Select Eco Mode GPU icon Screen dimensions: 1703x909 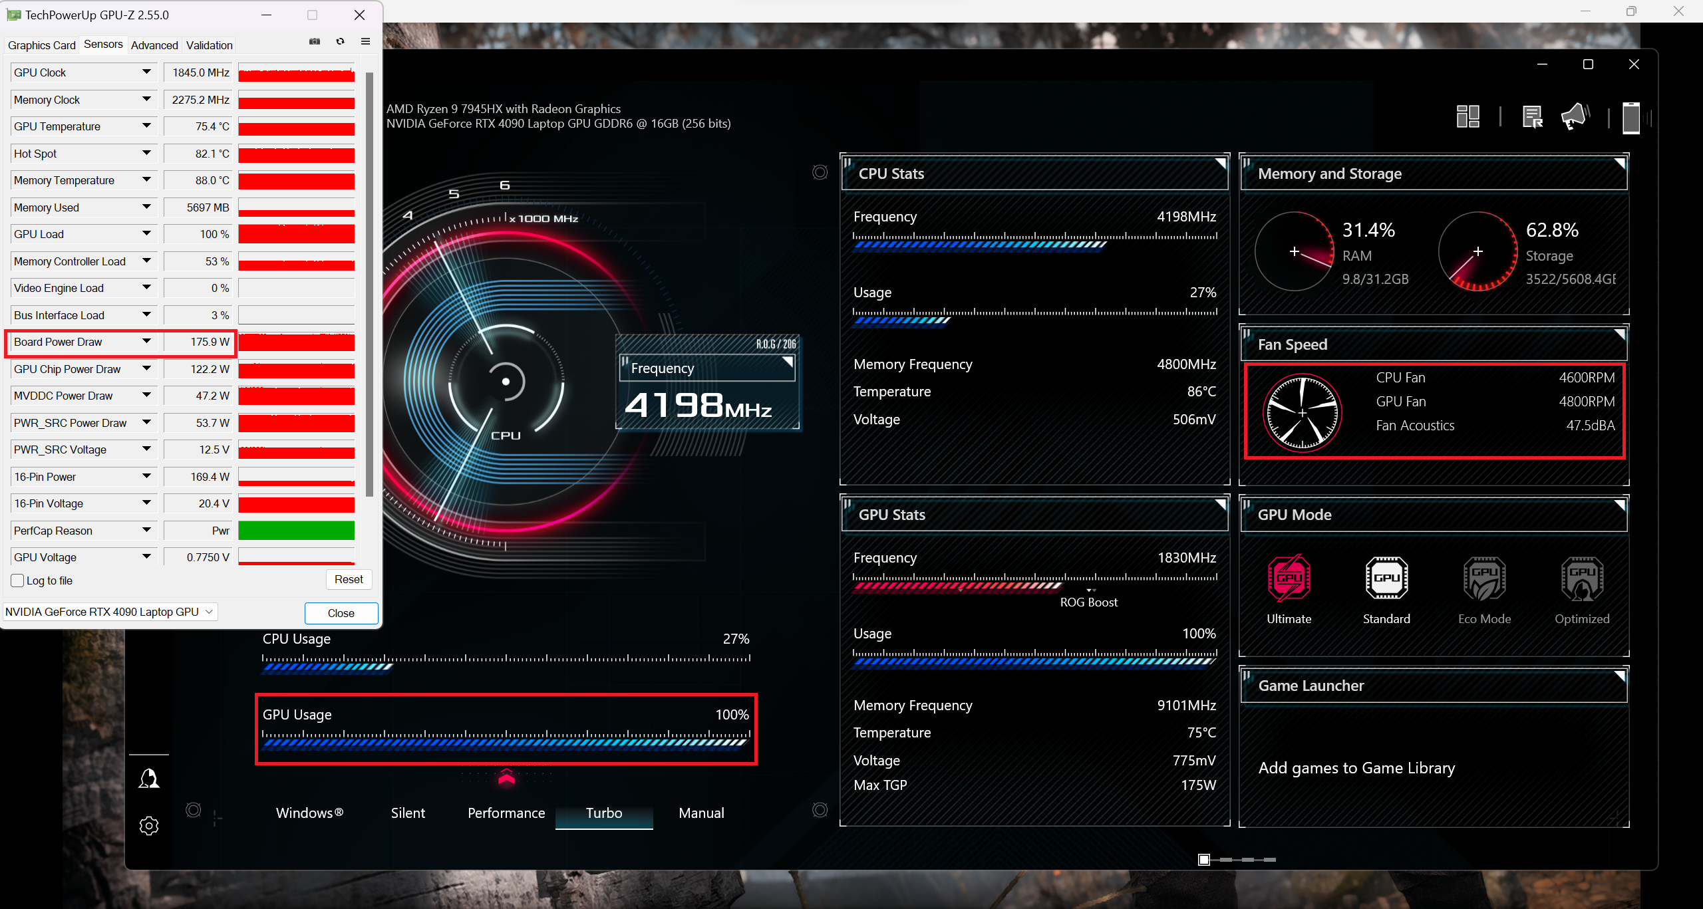pos(1484,578)
